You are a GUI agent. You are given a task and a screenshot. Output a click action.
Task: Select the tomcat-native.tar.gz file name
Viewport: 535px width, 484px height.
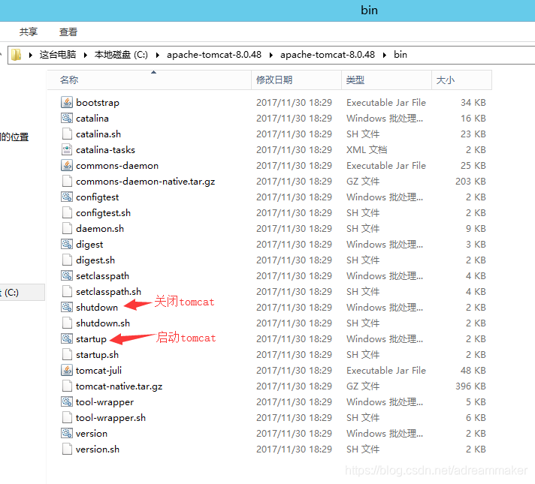pos(119,386)
